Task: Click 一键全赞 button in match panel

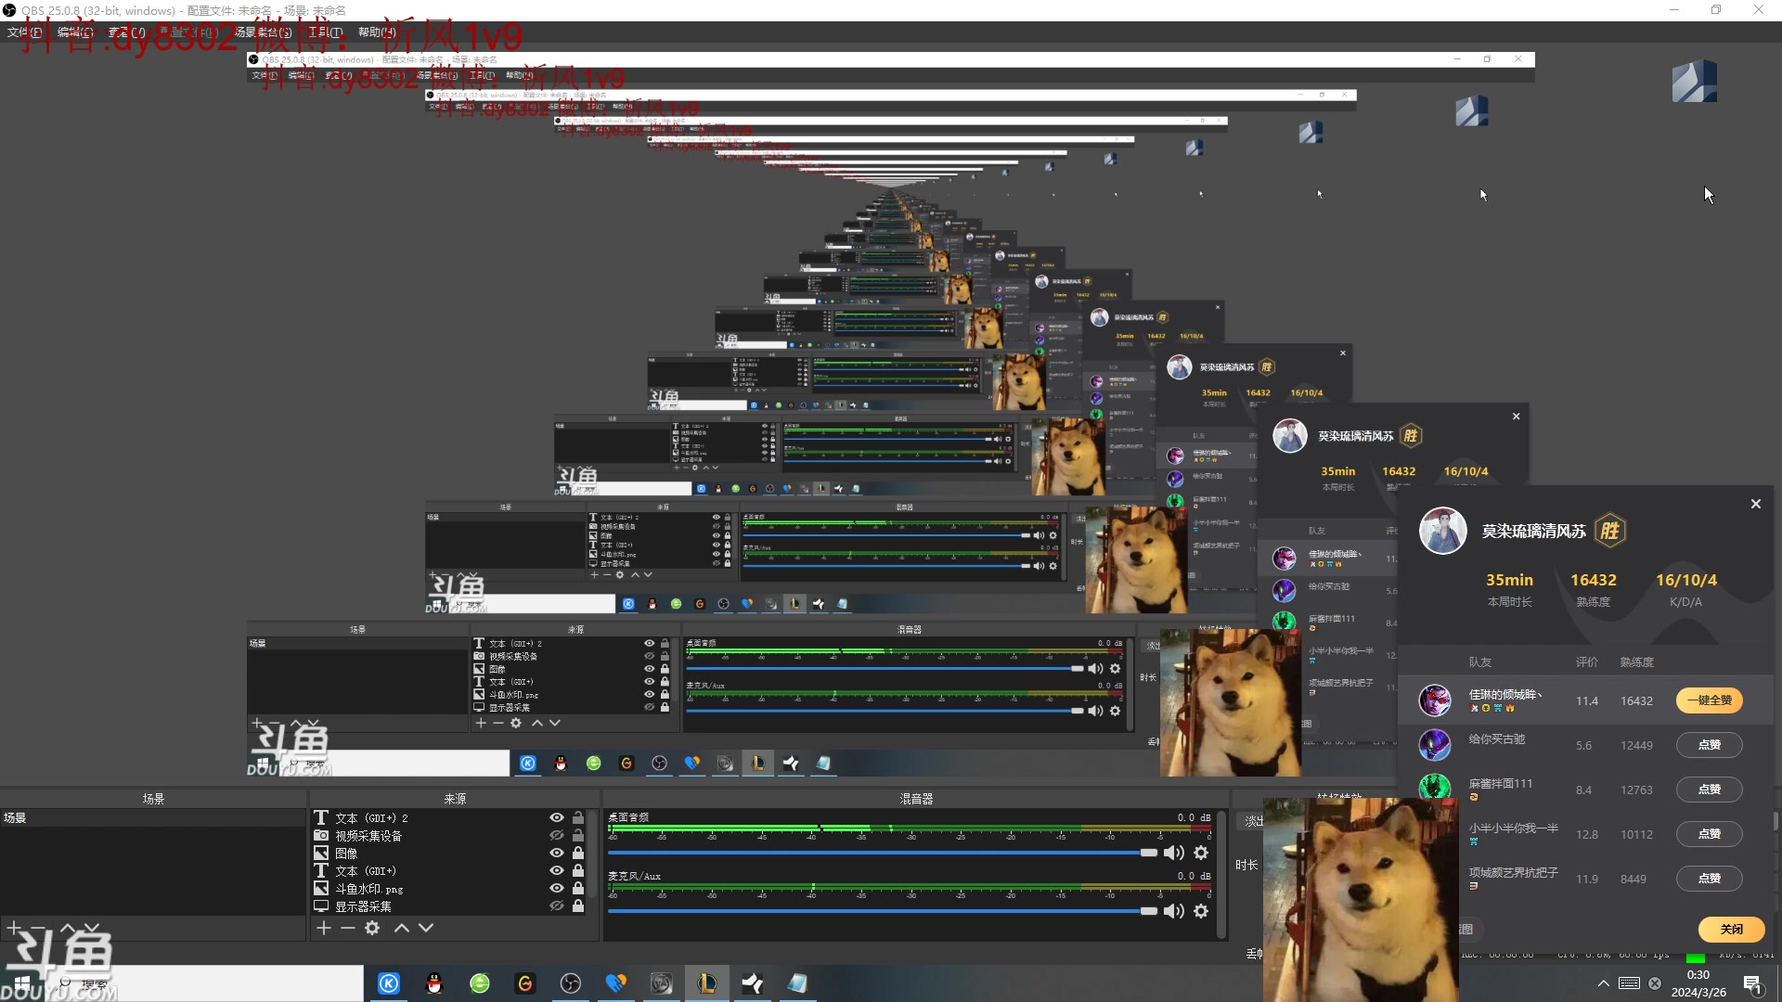Action: tap(1709, 700)
